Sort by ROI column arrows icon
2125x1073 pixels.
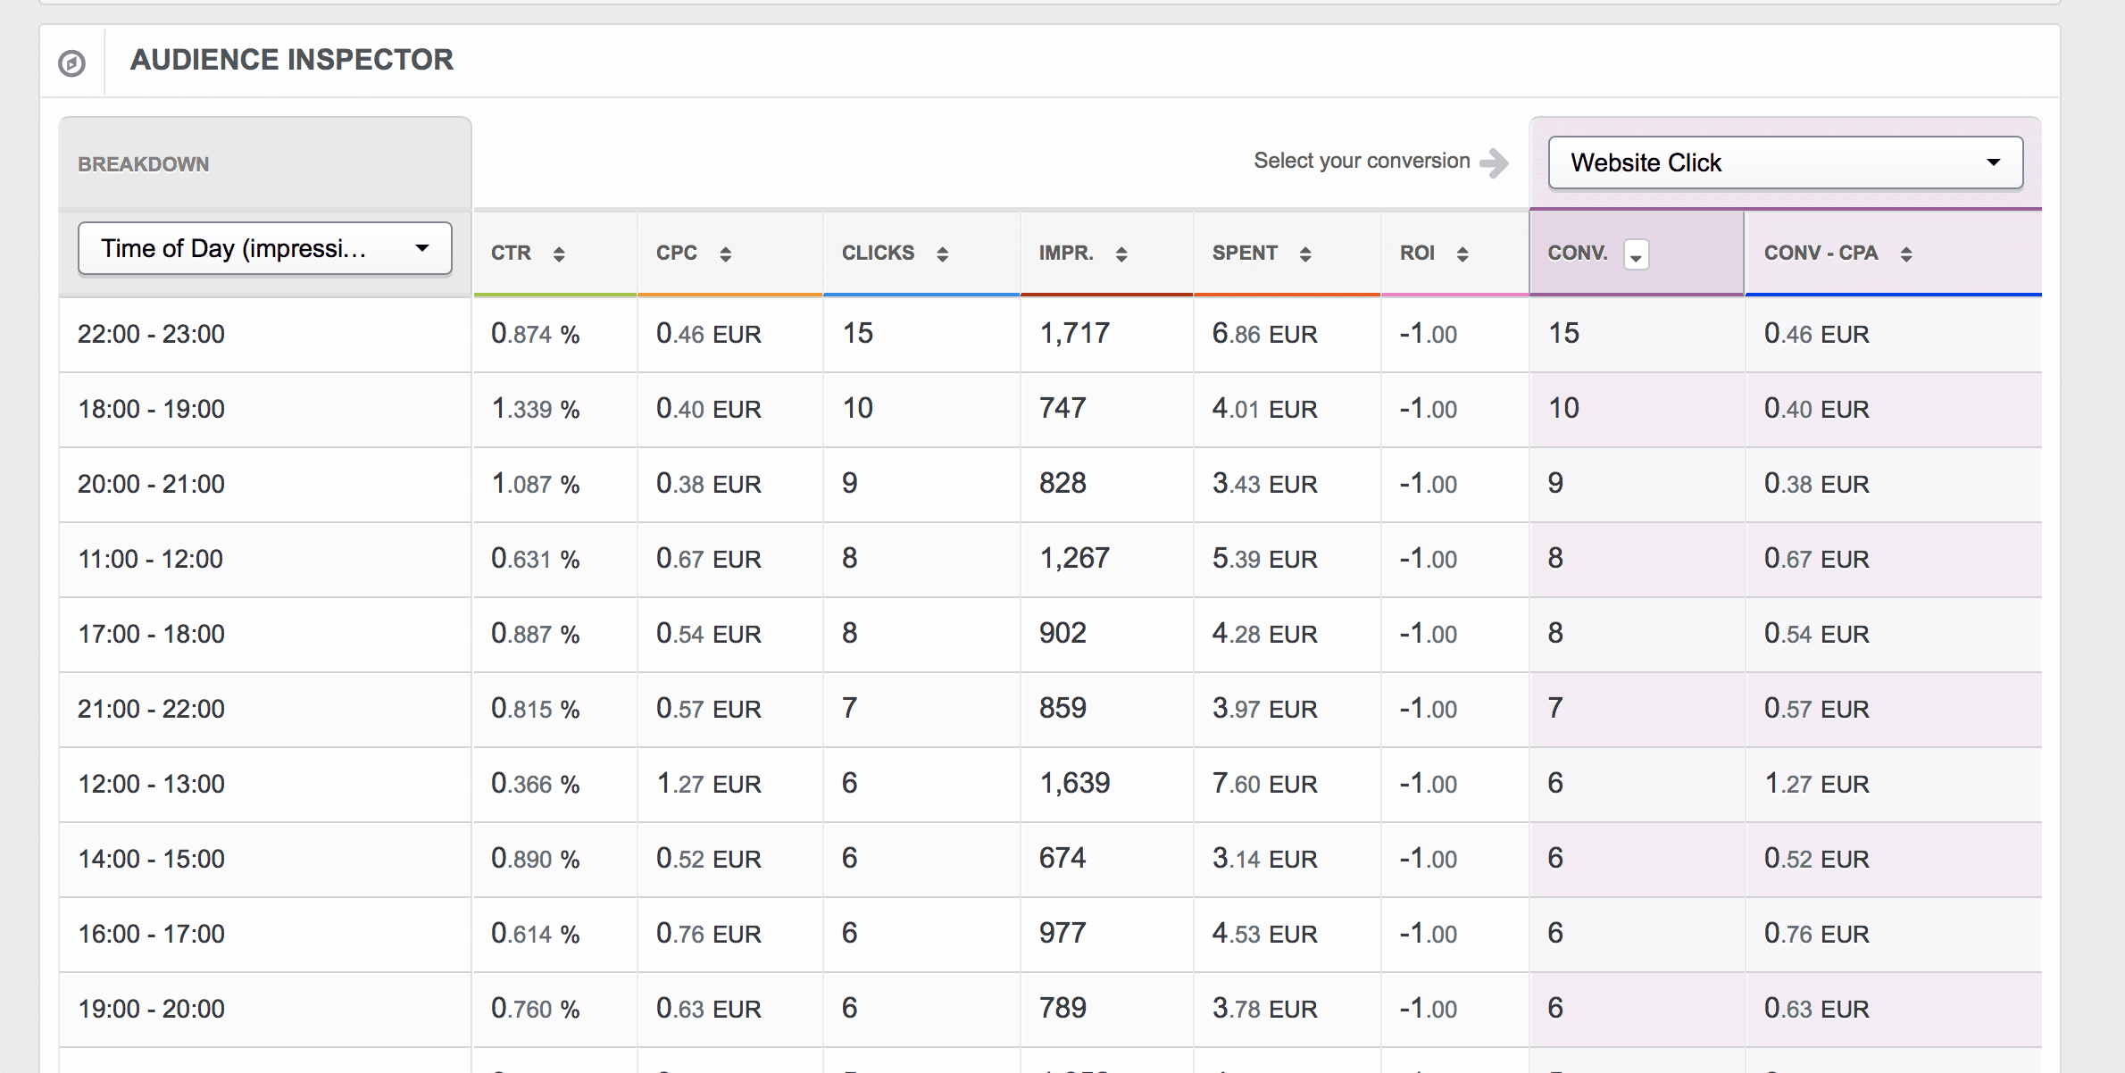pyautogui.click(x=1462, y=254)
